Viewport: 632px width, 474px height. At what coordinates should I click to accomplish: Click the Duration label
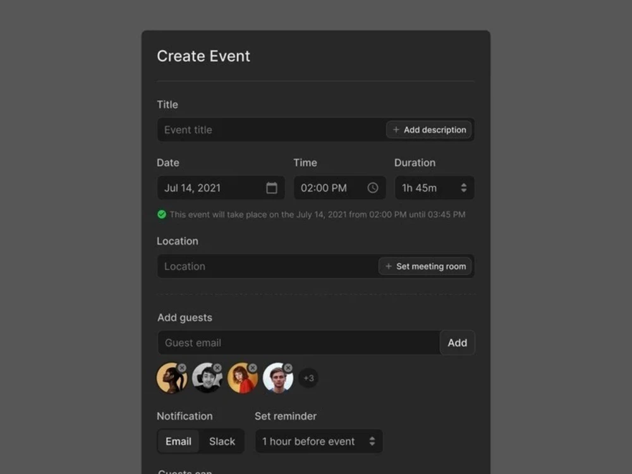(x=415, y=163)
